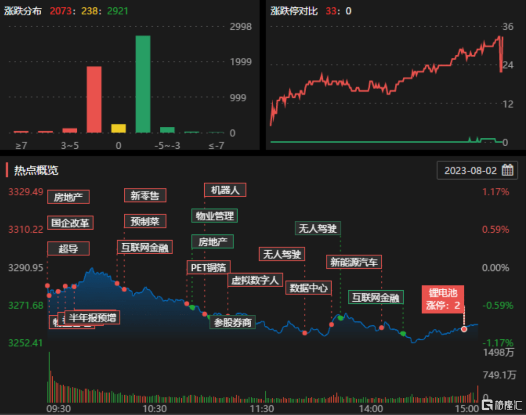
Task: Open the calendar icon beside 2023-08-02
Action: 507,170
